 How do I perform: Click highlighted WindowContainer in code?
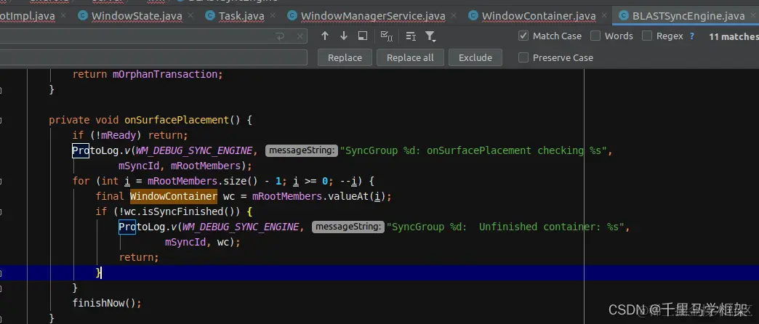173,196
